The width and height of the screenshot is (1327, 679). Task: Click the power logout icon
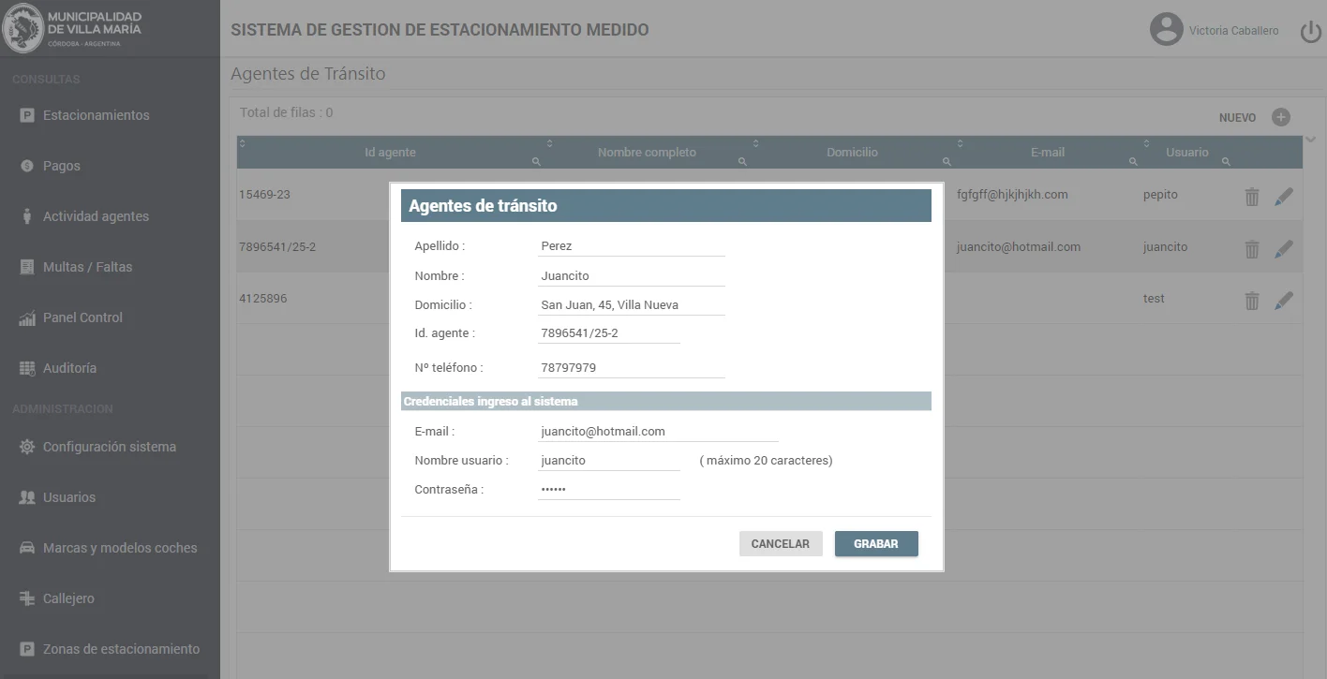(x=1310, y=32)
